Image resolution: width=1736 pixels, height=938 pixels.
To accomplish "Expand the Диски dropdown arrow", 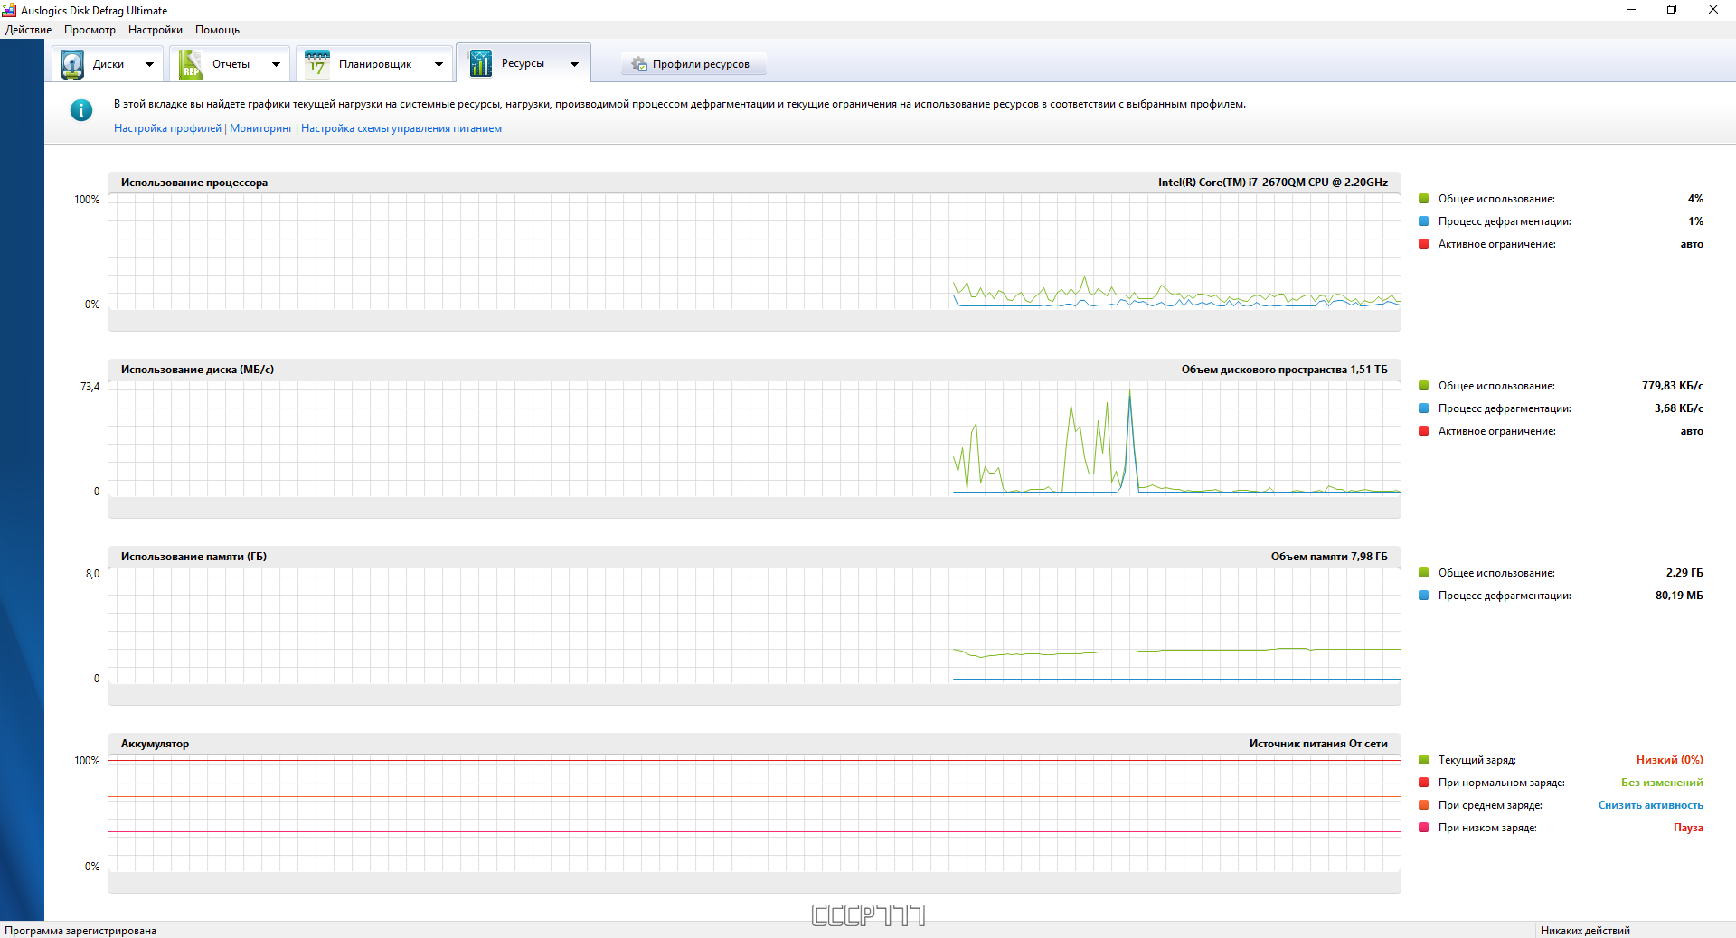I will 149,64.
